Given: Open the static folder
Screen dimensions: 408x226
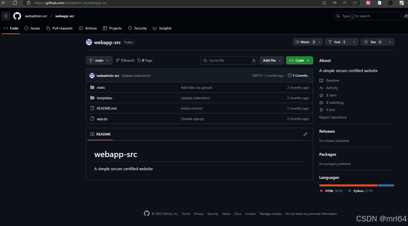Looking at the screenshot, I should tap(101, 88).
